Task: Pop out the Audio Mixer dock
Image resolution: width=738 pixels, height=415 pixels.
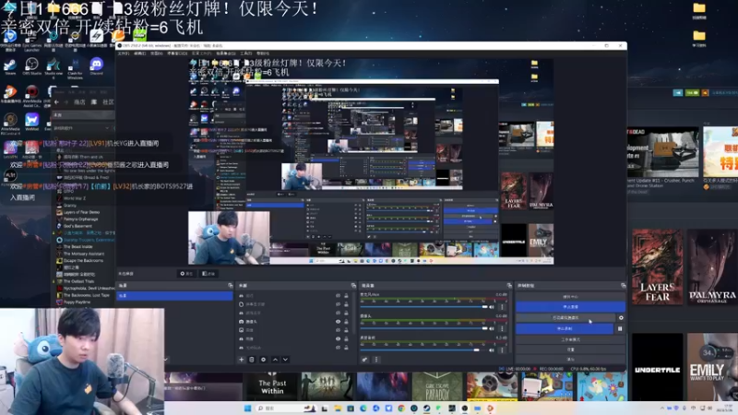Action: [x=509, y=286]
